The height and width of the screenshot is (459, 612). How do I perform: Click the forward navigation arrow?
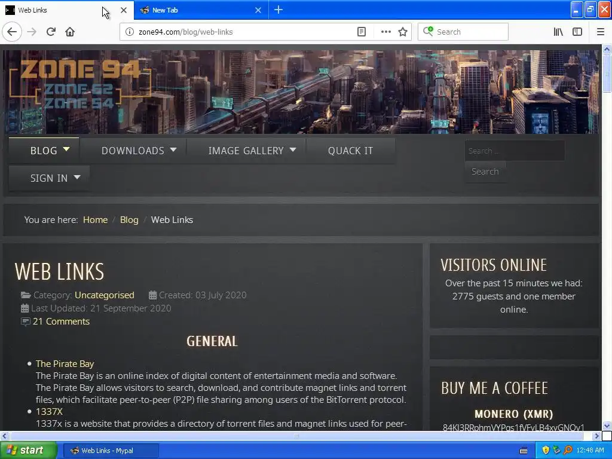(x=32, y=32)
